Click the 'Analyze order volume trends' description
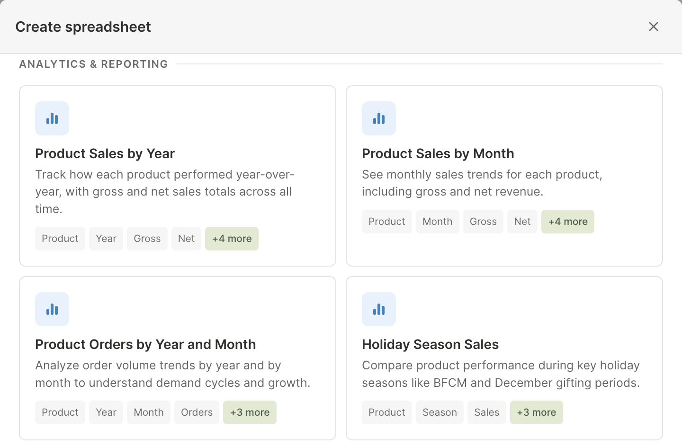Image resolution: width=682 pixels, height=447 pixels. [x=173, y=374]
